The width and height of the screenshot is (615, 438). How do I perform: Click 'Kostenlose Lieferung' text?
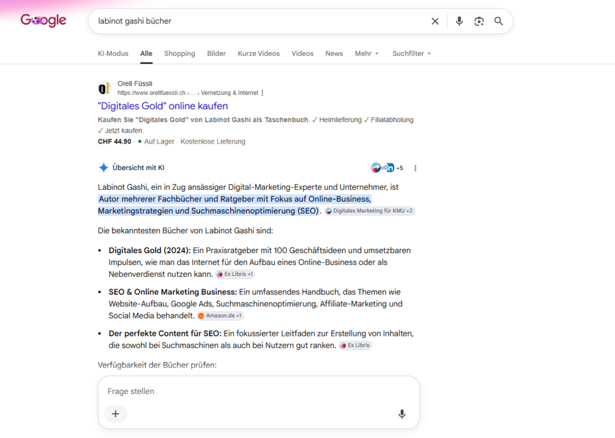(213, 141)
